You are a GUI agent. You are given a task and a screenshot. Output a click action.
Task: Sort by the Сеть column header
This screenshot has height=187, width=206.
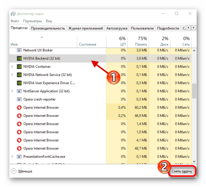pyautogui.click(x=181, y=42)
